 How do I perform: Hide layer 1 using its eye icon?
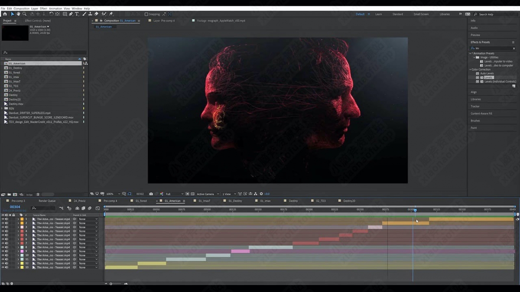3,219
